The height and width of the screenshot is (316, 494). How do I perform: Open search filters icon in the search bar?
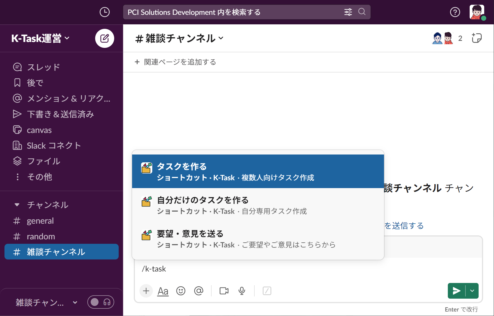348,12
